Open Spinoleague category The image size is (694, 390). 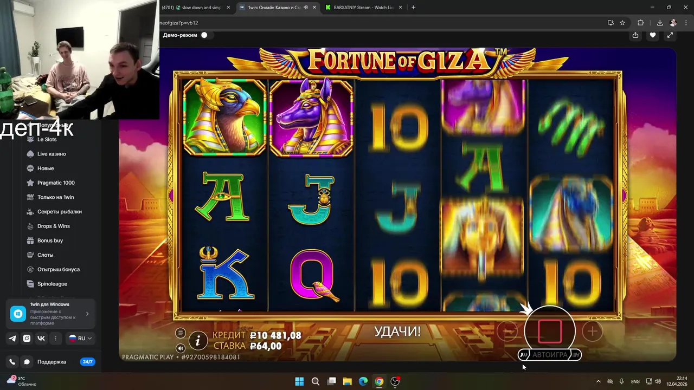[52, 284]
